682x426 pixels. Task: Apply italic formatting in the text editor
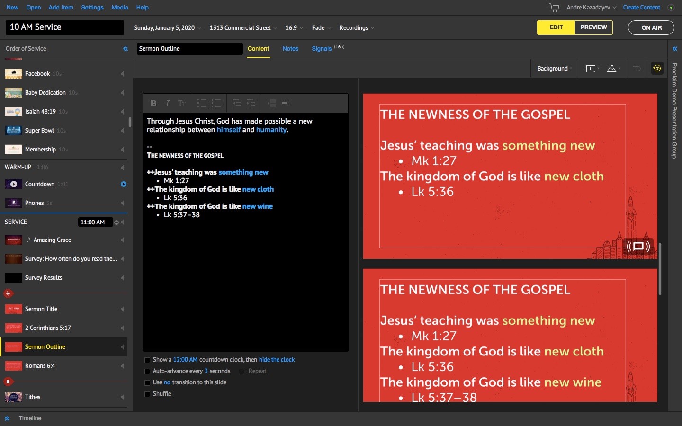pyautogui.click(x=167, y=103)
